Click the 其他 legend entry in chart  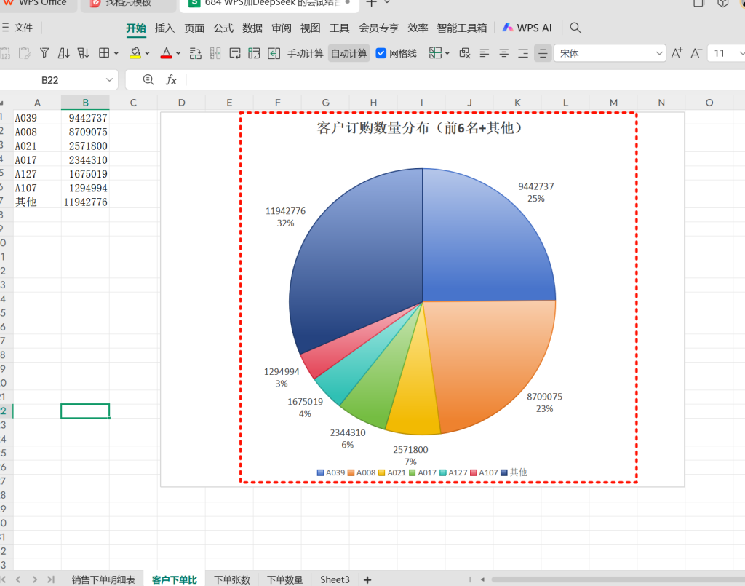(514, 472)
